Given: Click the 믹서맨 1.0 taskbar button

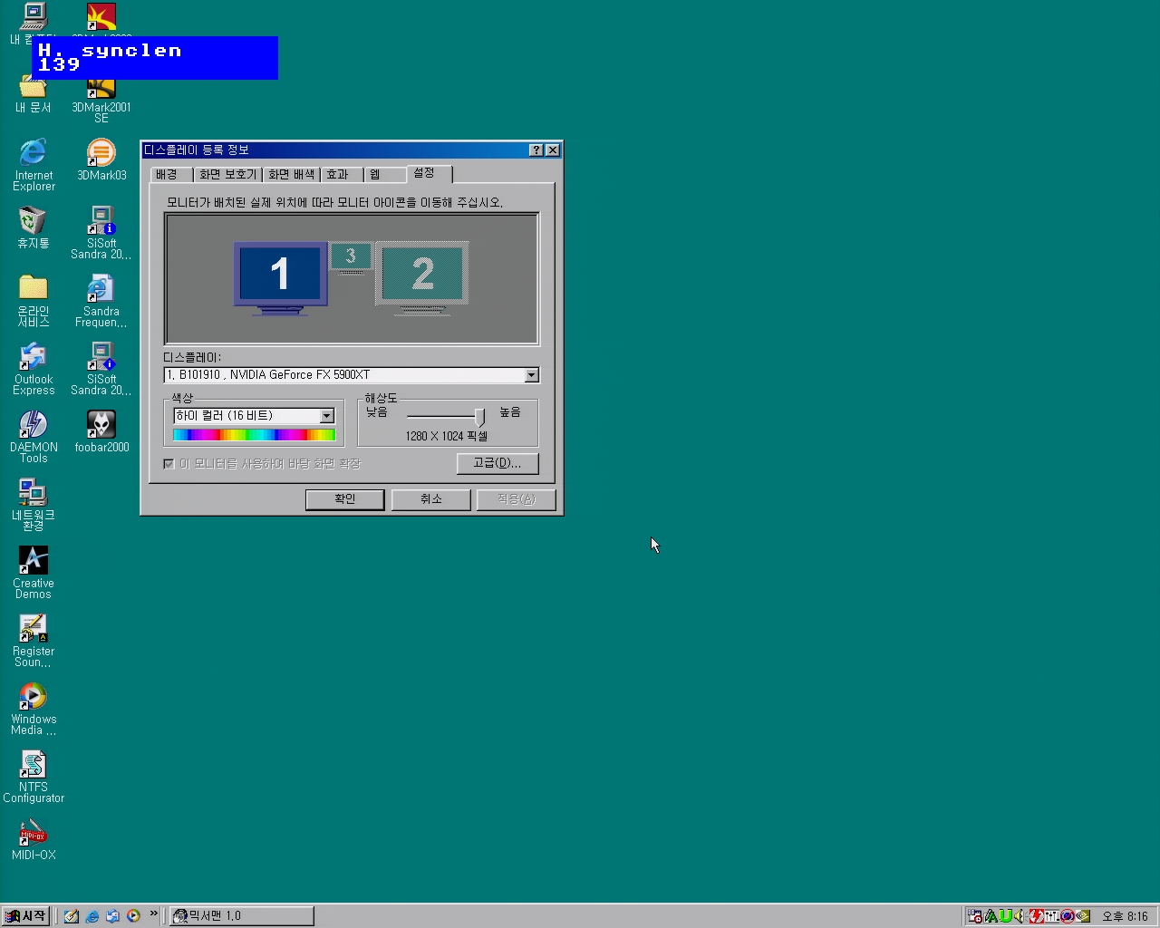Looking at the screenshot, I should (241, 916).
